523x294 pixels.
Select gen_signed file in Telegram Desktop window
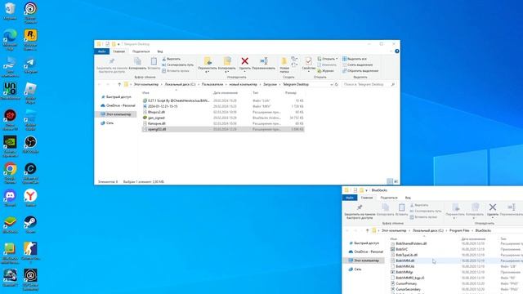[223, 118]
